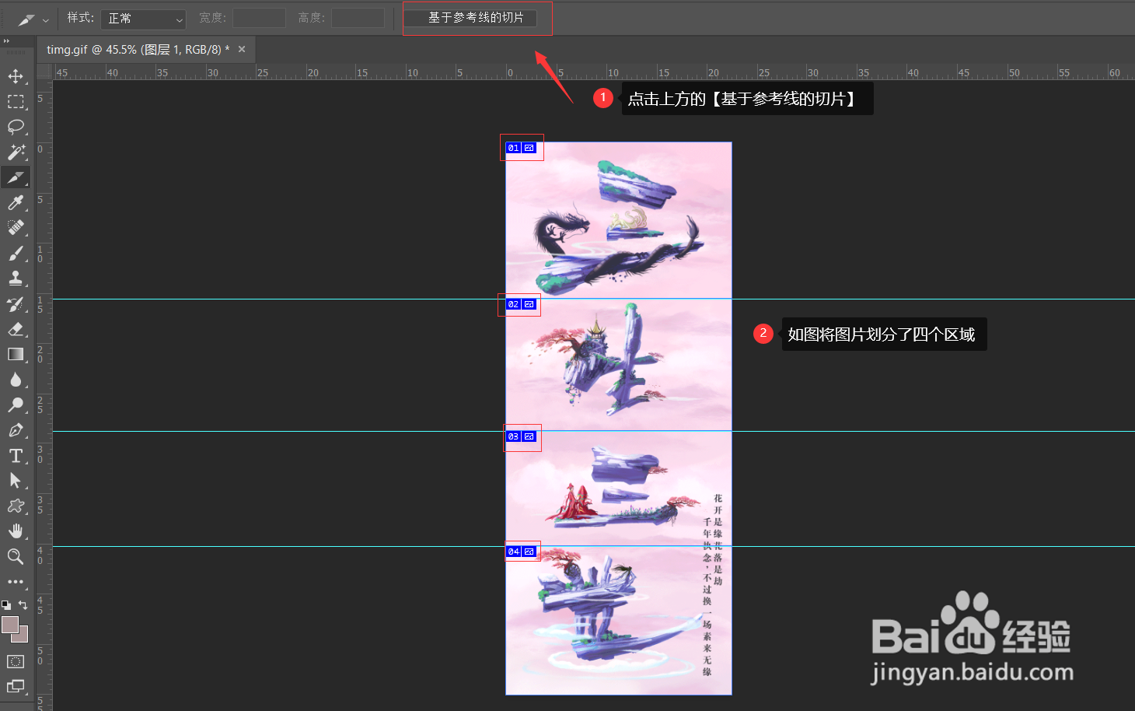Select the Slice tool in toolbar
The height and width of the screenshot is (711, 1135).
point(16,177)
